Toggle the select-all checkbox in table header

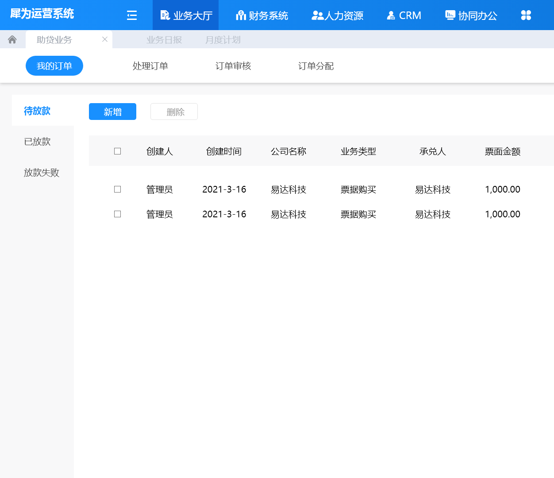117,151
